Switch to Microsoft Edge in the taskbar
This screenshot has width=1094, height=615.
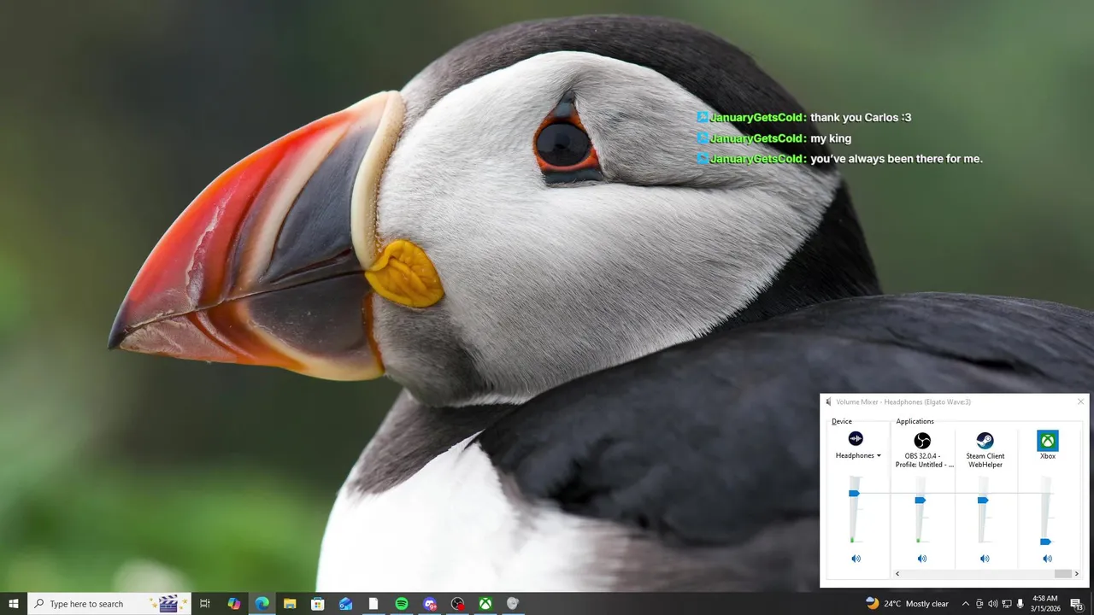[262, 604]
